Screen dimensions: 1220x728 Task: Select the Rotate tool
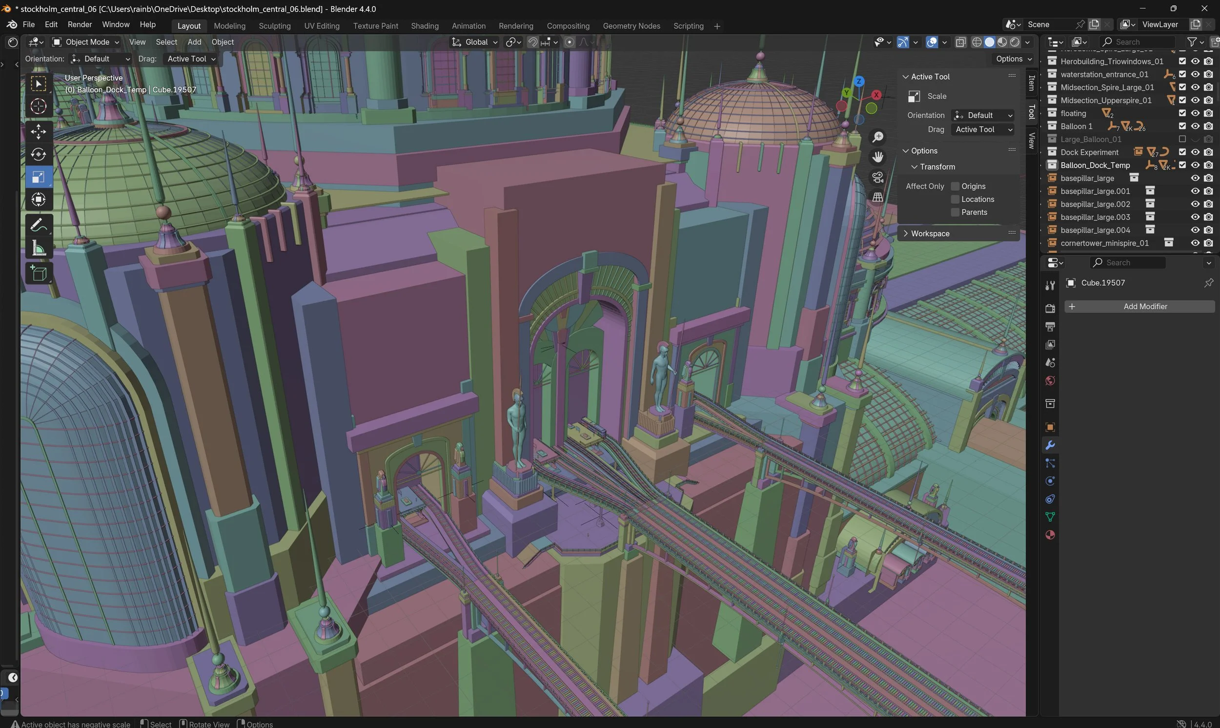click(x=38, y=154)
